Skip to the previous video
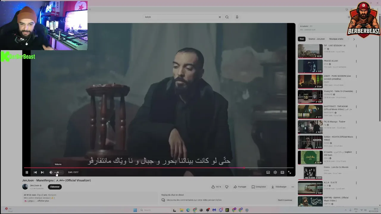Image resolution: width=381 pixels, height=214 pixels. [35, 172]
